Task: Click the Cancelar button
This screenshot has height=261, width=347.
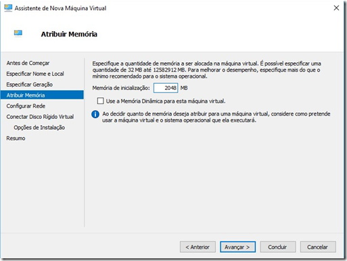Action: click(318, 247)
